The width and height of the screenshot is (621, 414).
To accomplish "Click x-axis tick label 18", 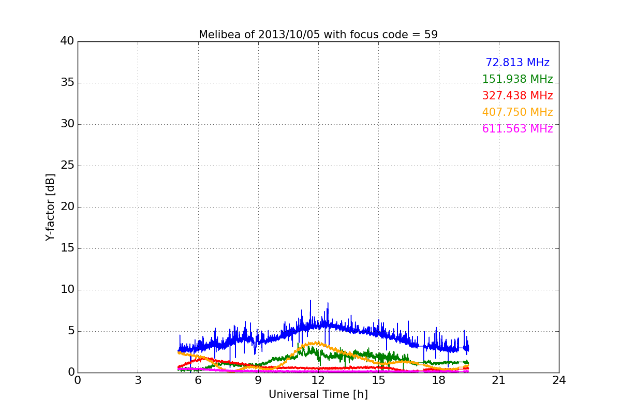I will (x=439, y=380).
